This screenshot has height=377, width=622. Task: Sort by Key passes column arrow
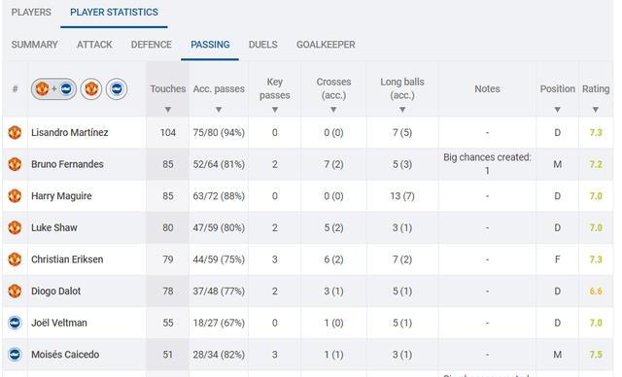274,110
